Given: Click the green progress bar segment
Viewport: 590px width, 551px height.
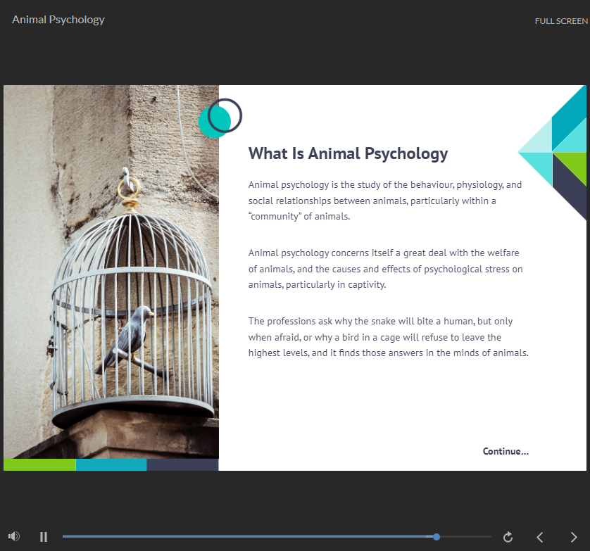Looking at the screenshot, I should [39, 464].
